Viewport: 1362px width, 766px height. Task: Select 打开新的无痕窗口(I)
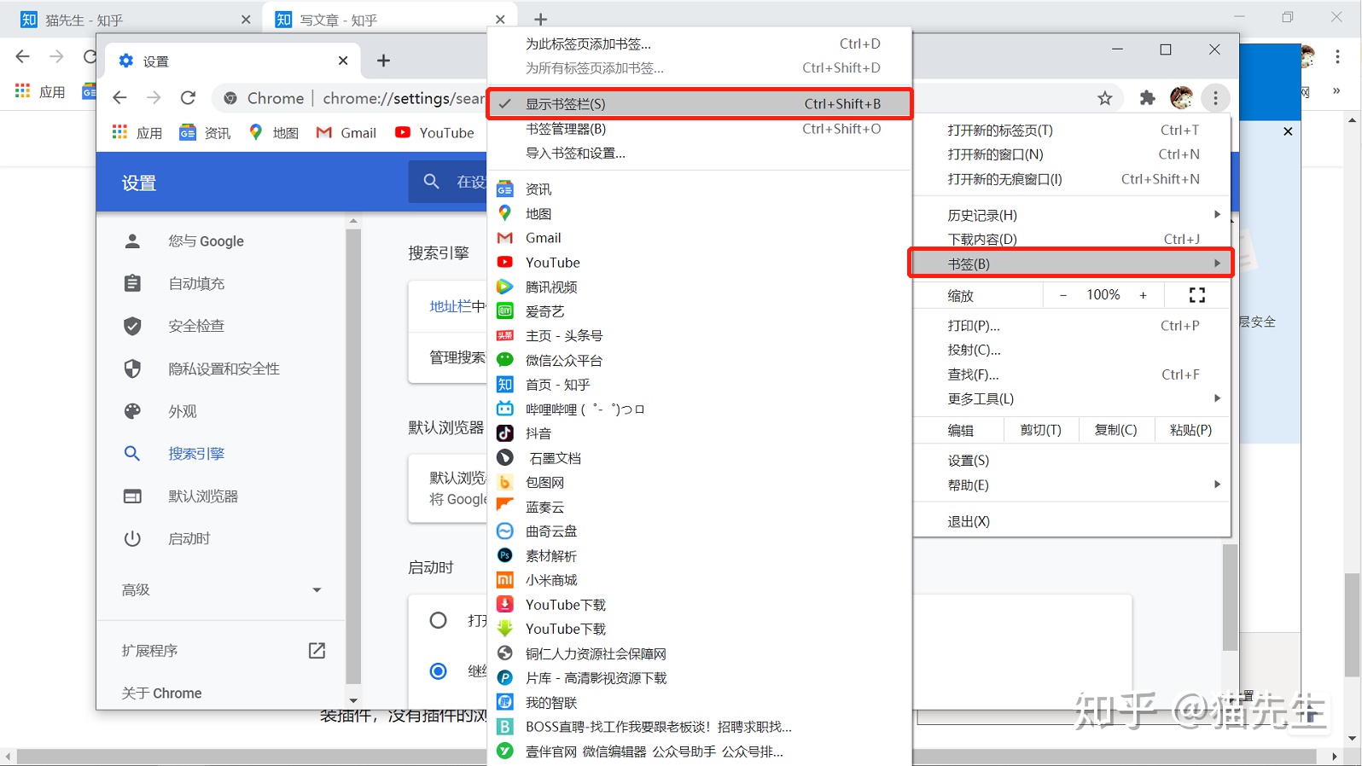pos(1071,178)
